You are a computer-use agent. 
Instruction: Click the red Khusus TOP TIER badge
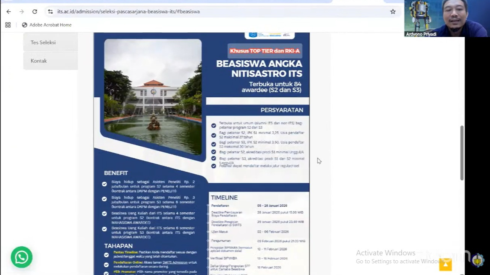264,51
